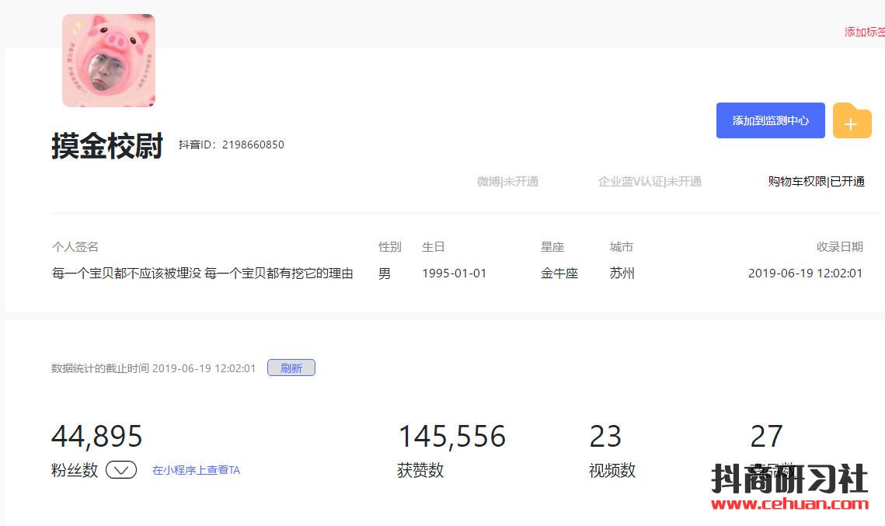The height and width of the screenshot is (526, 885).
Task: Select the birthday value 1995-01-01
Action: (454, 273)
